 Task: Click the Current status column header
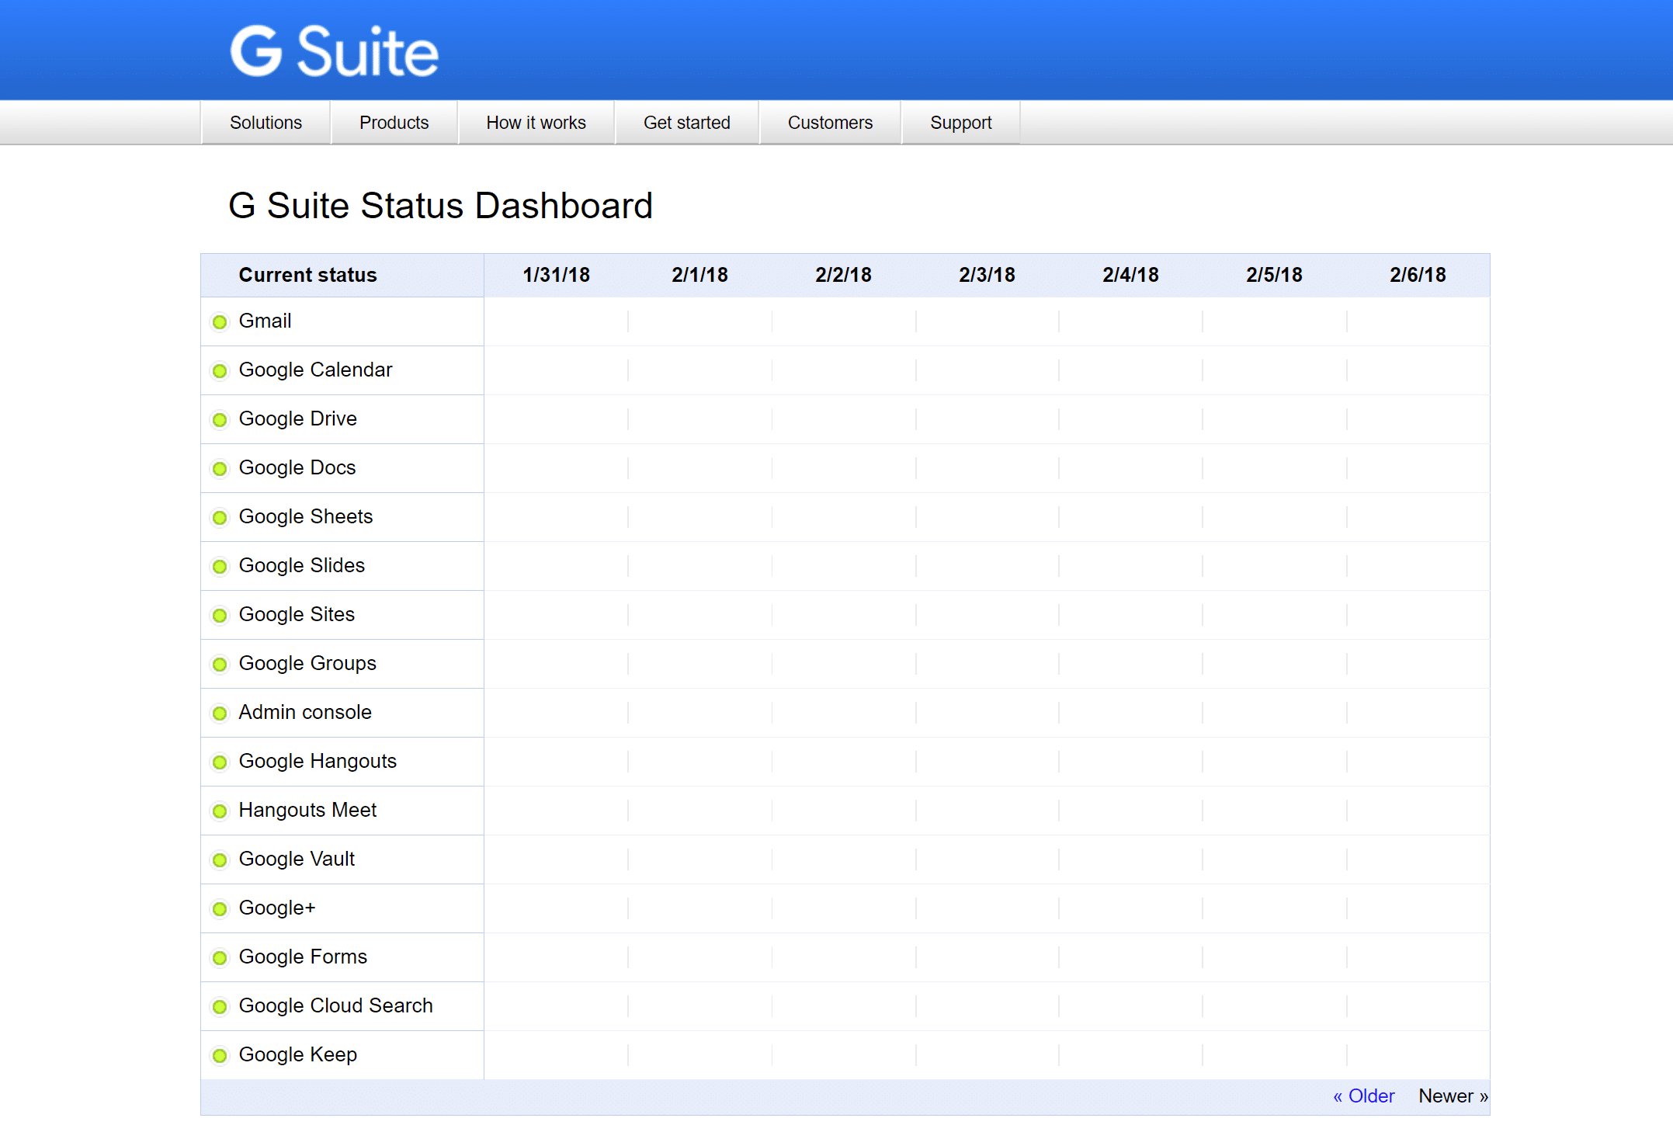coord(307,275)
